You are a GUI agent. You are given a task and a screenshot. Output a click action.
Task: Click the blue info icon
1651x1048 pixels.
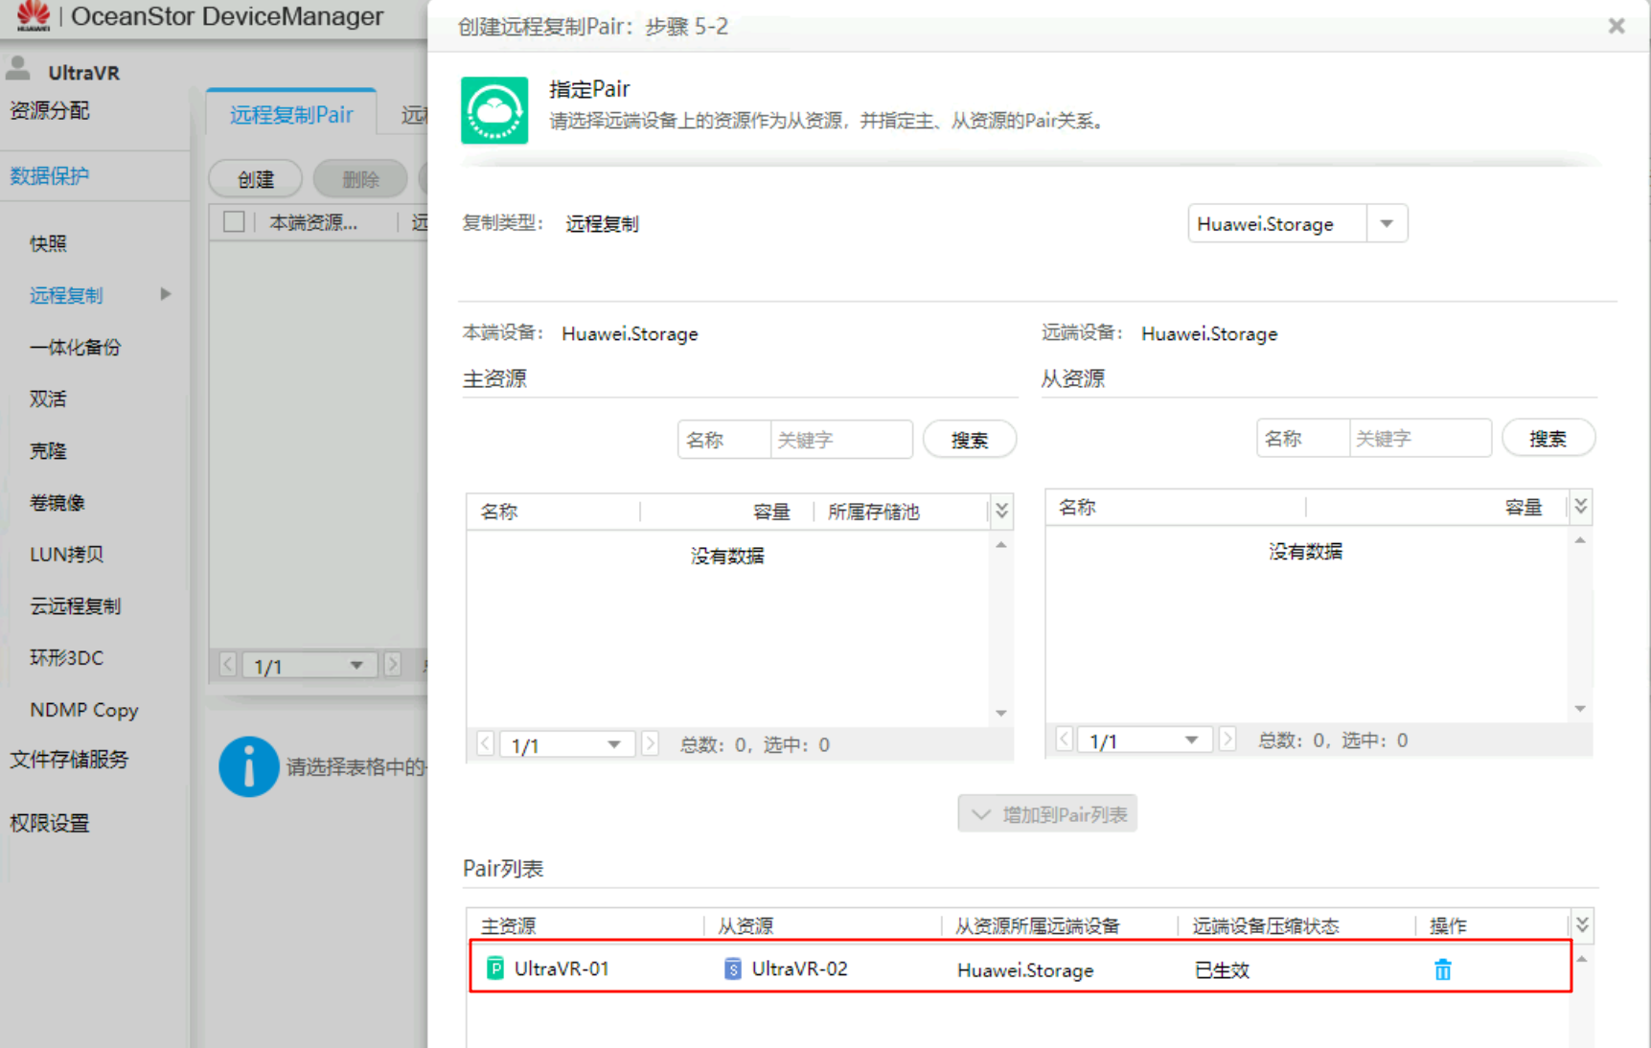click(x=248, y=766)
